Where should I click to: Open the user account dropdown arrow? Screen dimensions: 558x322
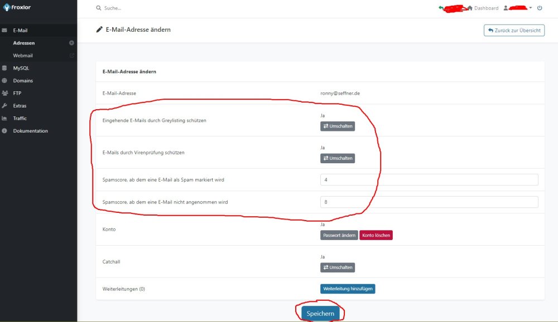tap(531, 8)
